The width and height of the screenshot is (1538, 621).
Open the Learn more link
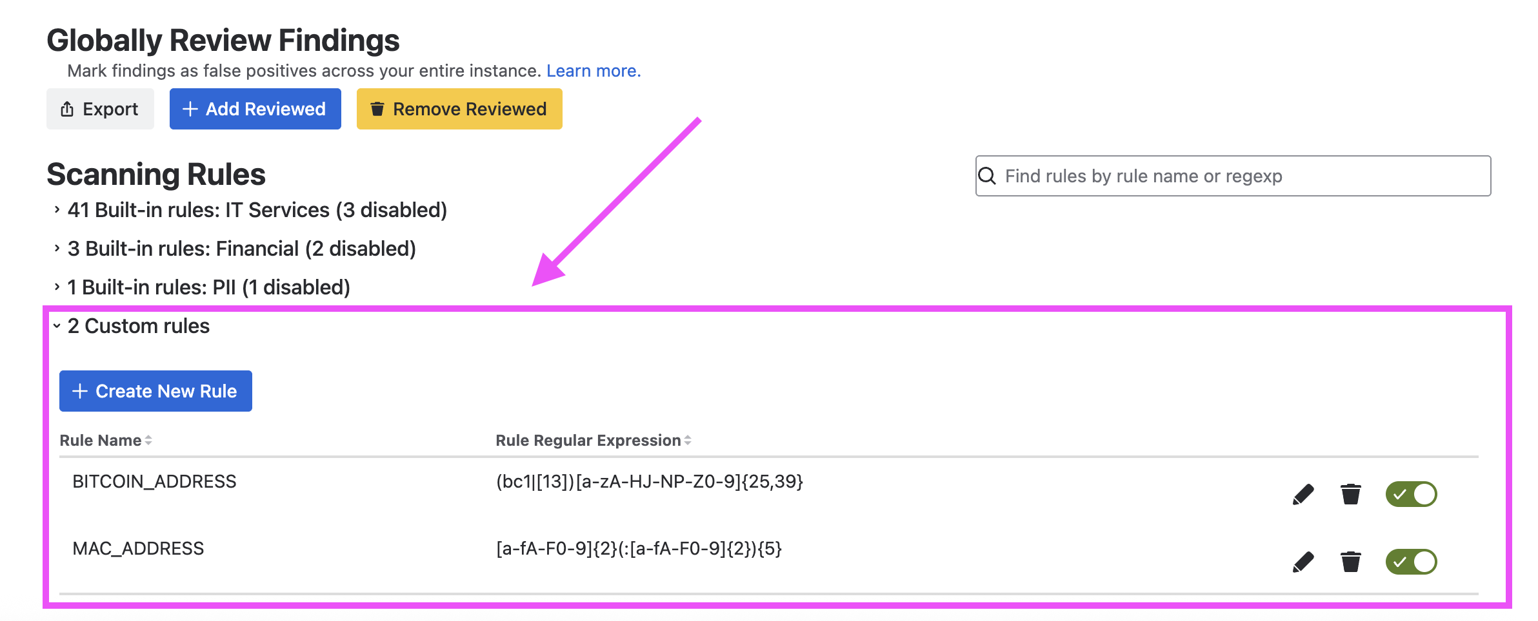(594, 71)
